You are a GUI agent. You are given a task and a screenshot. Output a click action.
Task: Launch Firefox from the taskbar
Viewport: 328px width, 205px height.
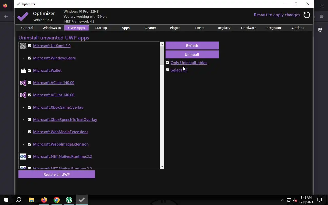[x=44, y=200]
